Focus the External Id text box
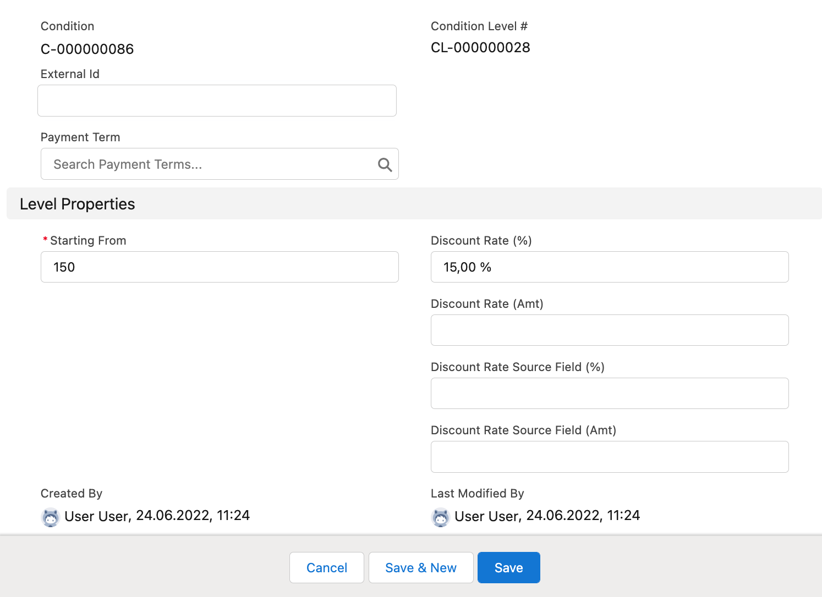Image resolution: width=822 pixels, height=597 pixels. (217, 101)
